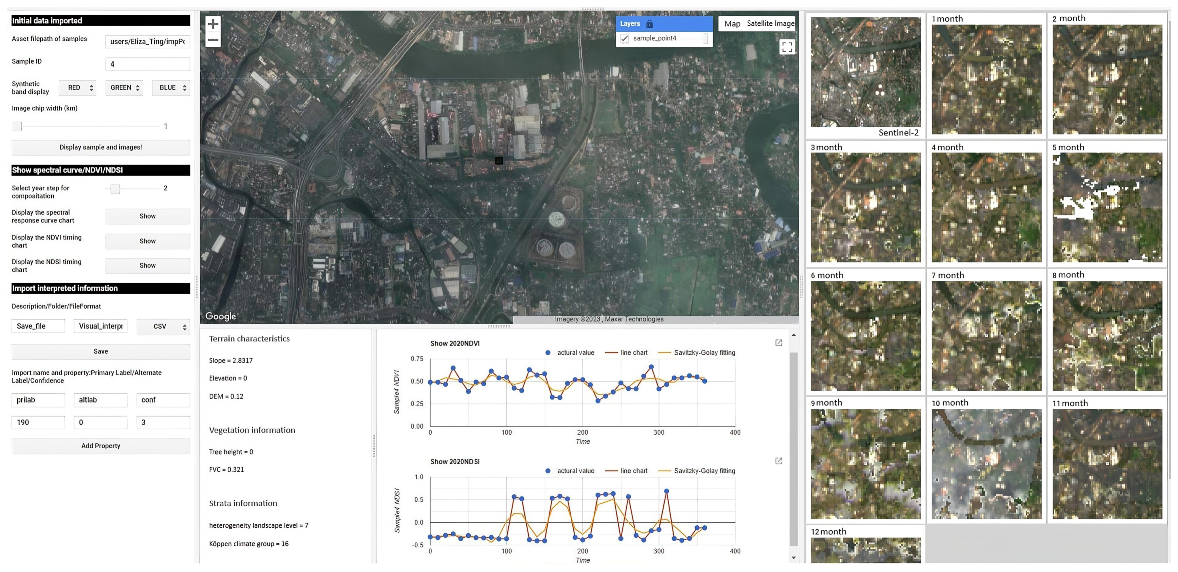Open the CSV file format dropdown
This screenshot has width=1178, height=572.
[163, 327]
